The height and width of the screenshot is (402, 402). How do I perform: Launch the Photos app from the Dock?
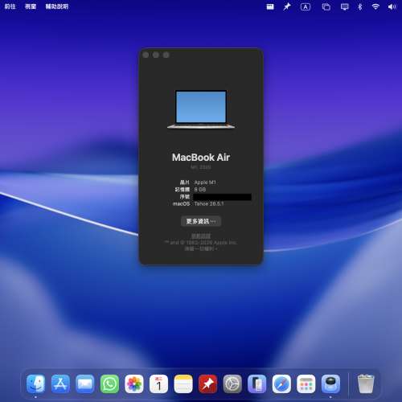[134, 384]
